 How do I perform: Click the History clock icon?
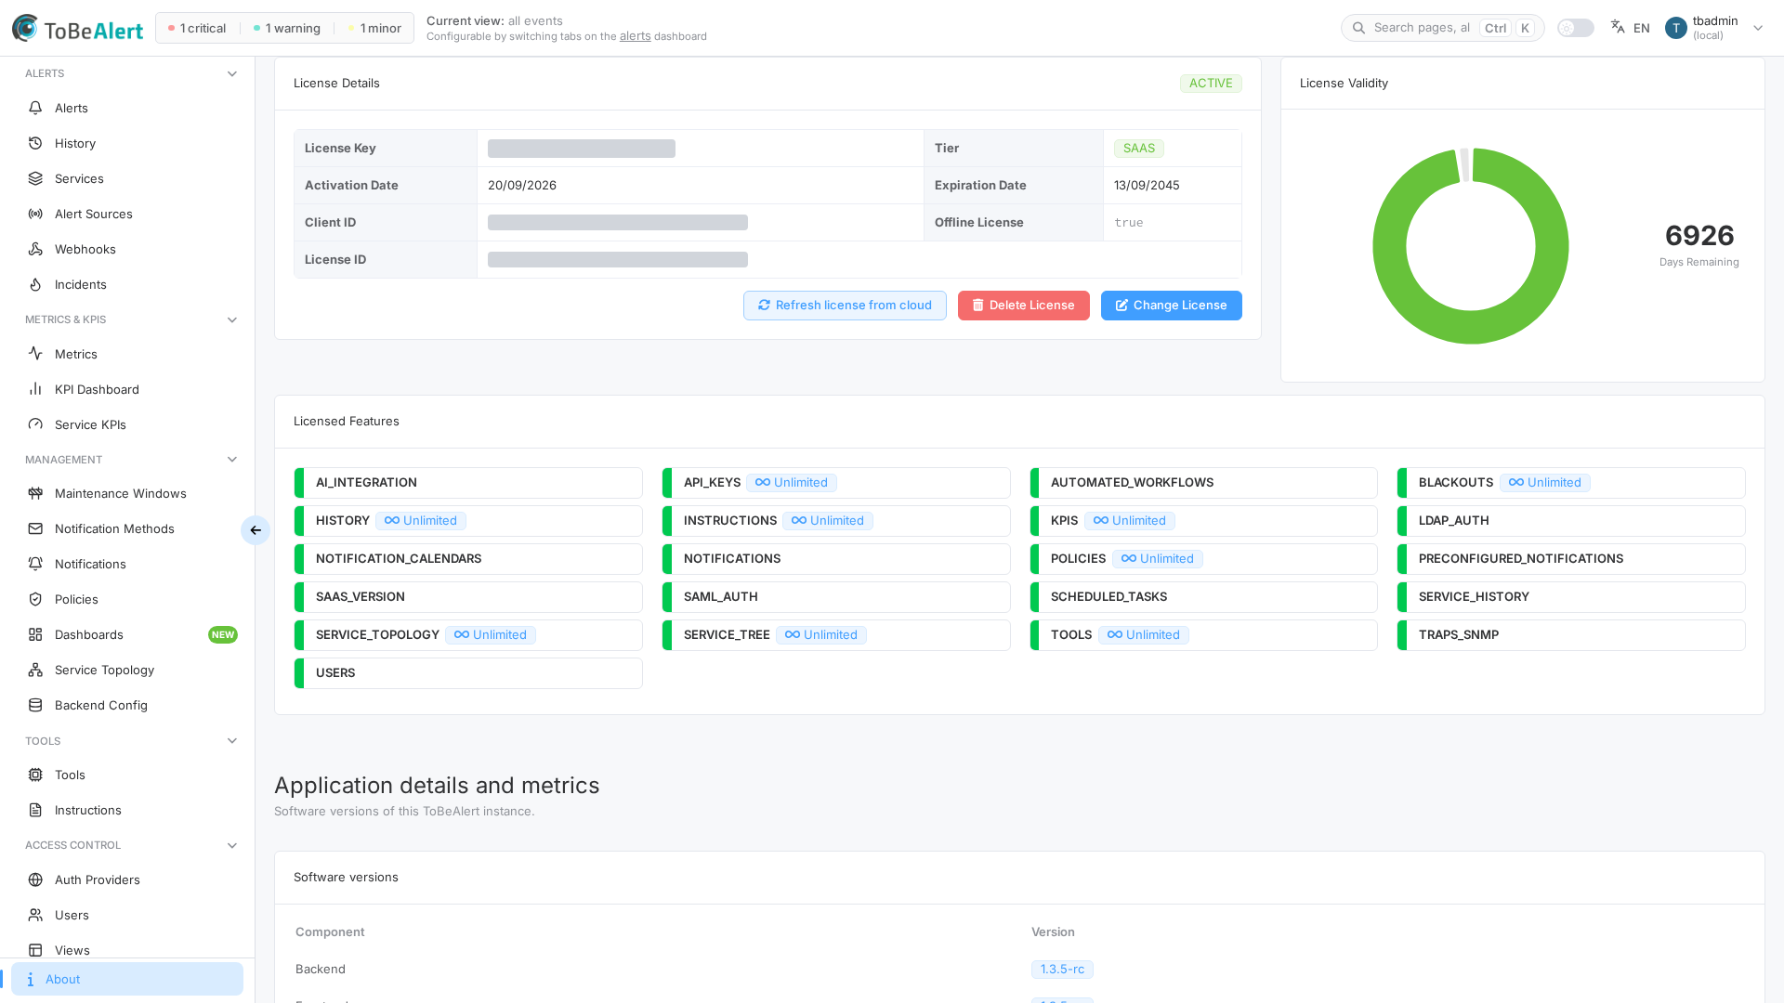[35, 143]
